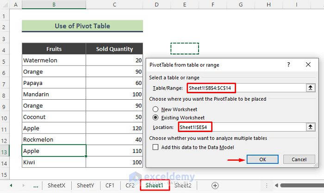Go to the CF1 sheet tab
The height and width of the screenshot is (193, 324).
[110, 186]
